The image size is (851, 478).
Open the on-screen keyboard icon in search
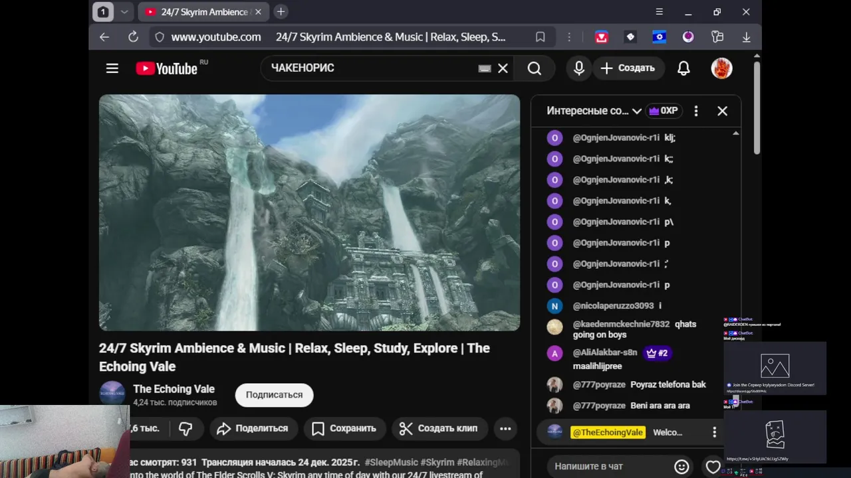coord(485,68)
